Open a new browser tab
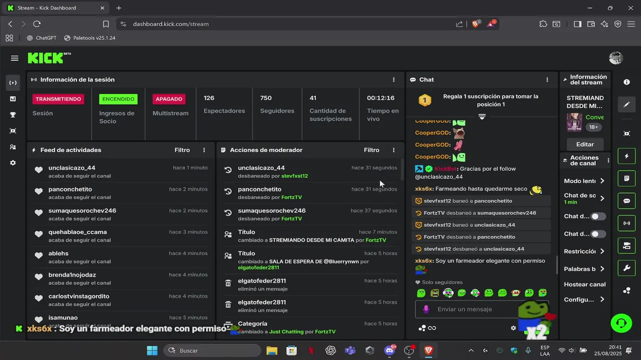This screenshot has height=360, width=641. (x=119, y=8)
